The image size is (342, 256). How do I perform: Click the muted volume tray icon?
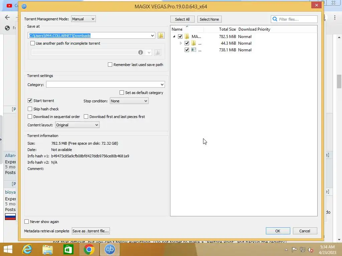(x=311, y=249)
